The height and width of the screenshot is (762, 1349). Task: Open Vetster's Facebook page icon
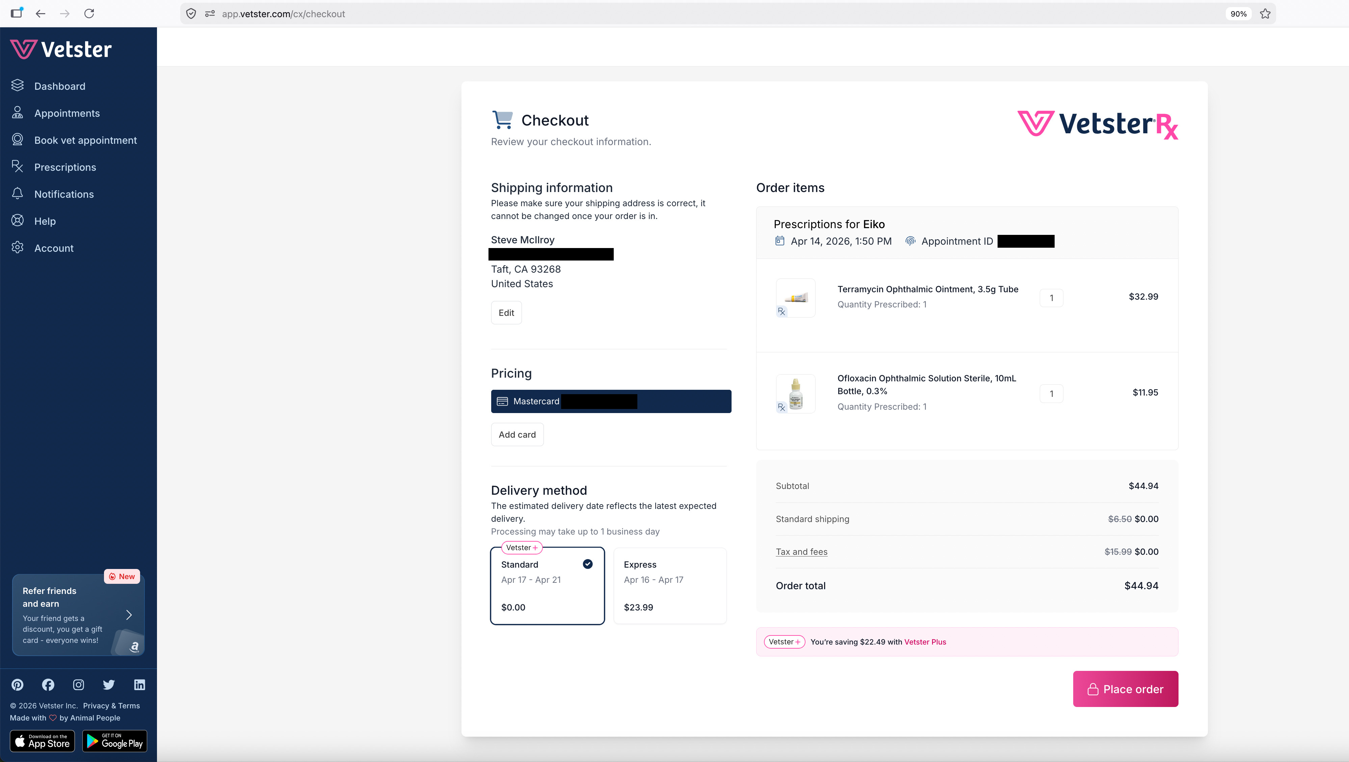coord(48,684)
